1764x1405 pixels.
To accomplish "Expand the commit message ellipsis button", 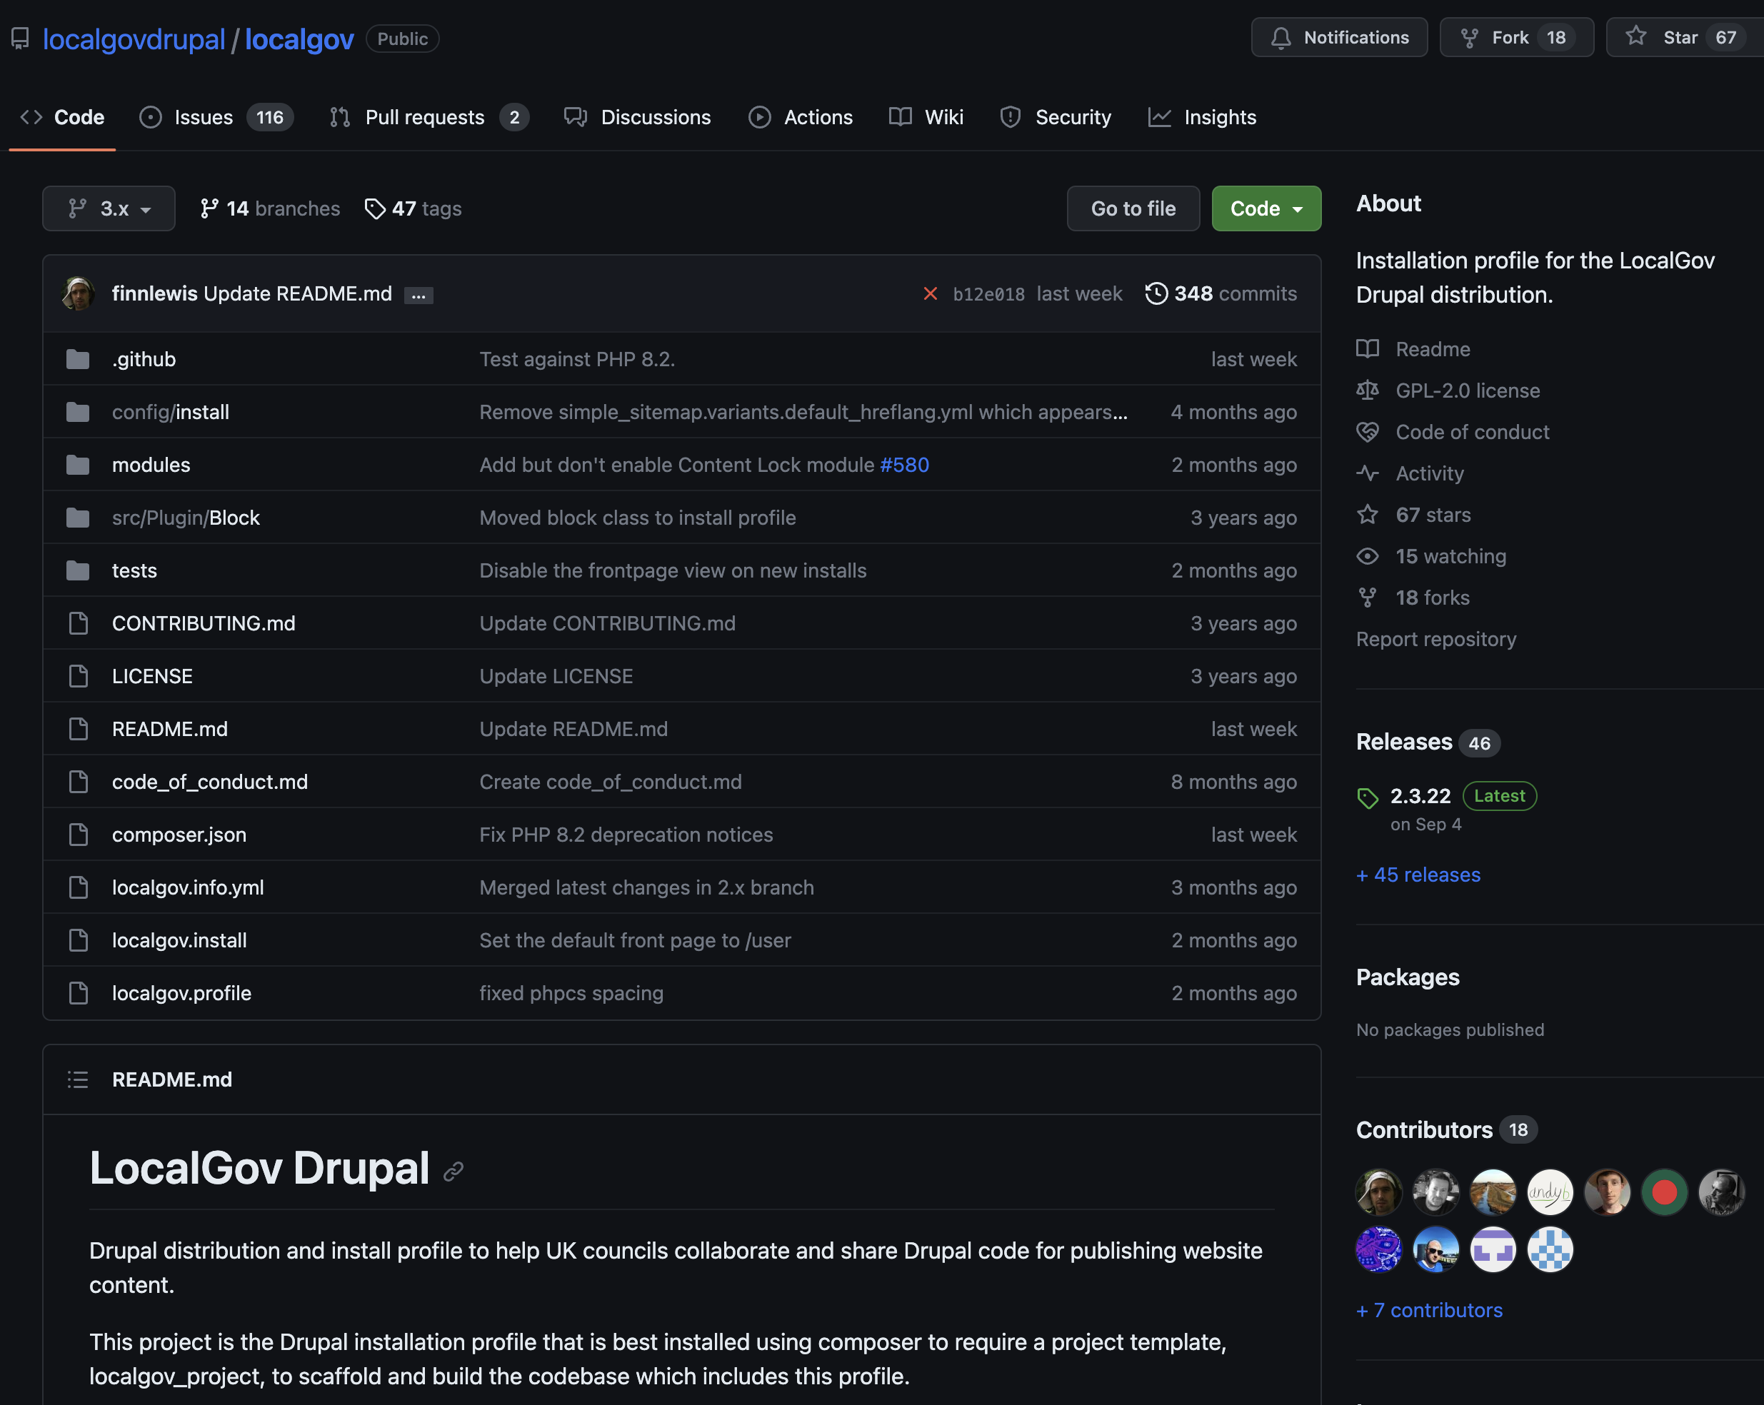I will (418, 294).
